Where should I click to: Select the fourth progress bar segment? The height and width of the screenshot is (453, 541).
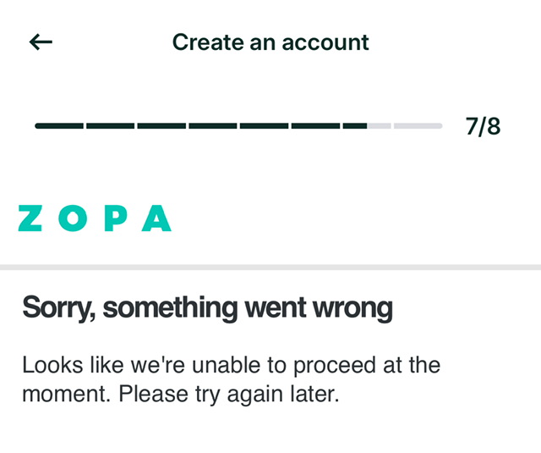coord(213,126)
